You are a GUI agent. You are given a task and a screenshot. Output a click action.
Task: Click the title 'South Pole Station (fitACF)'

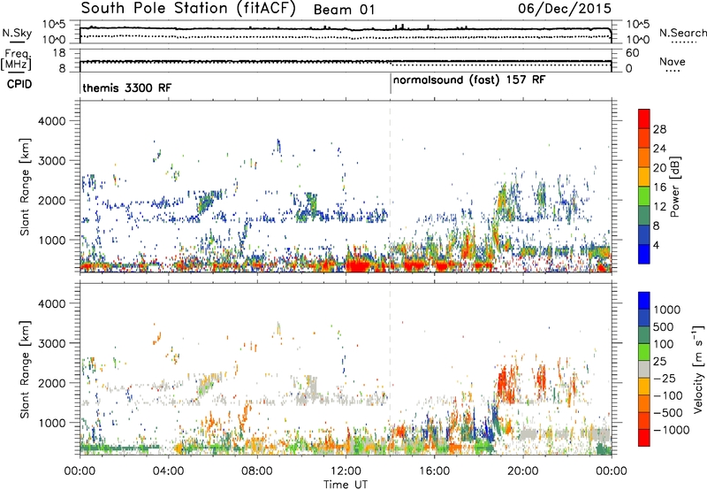pyautogui.click(x=188, y=9)
